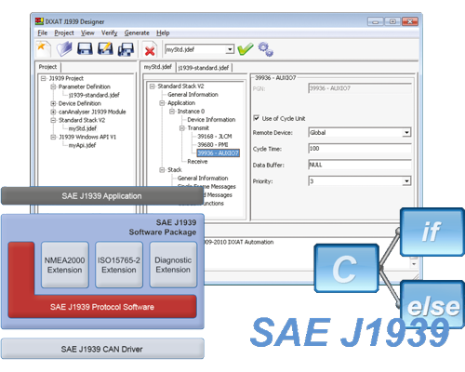
Task: Open the Verify menu
Action: 109,33
